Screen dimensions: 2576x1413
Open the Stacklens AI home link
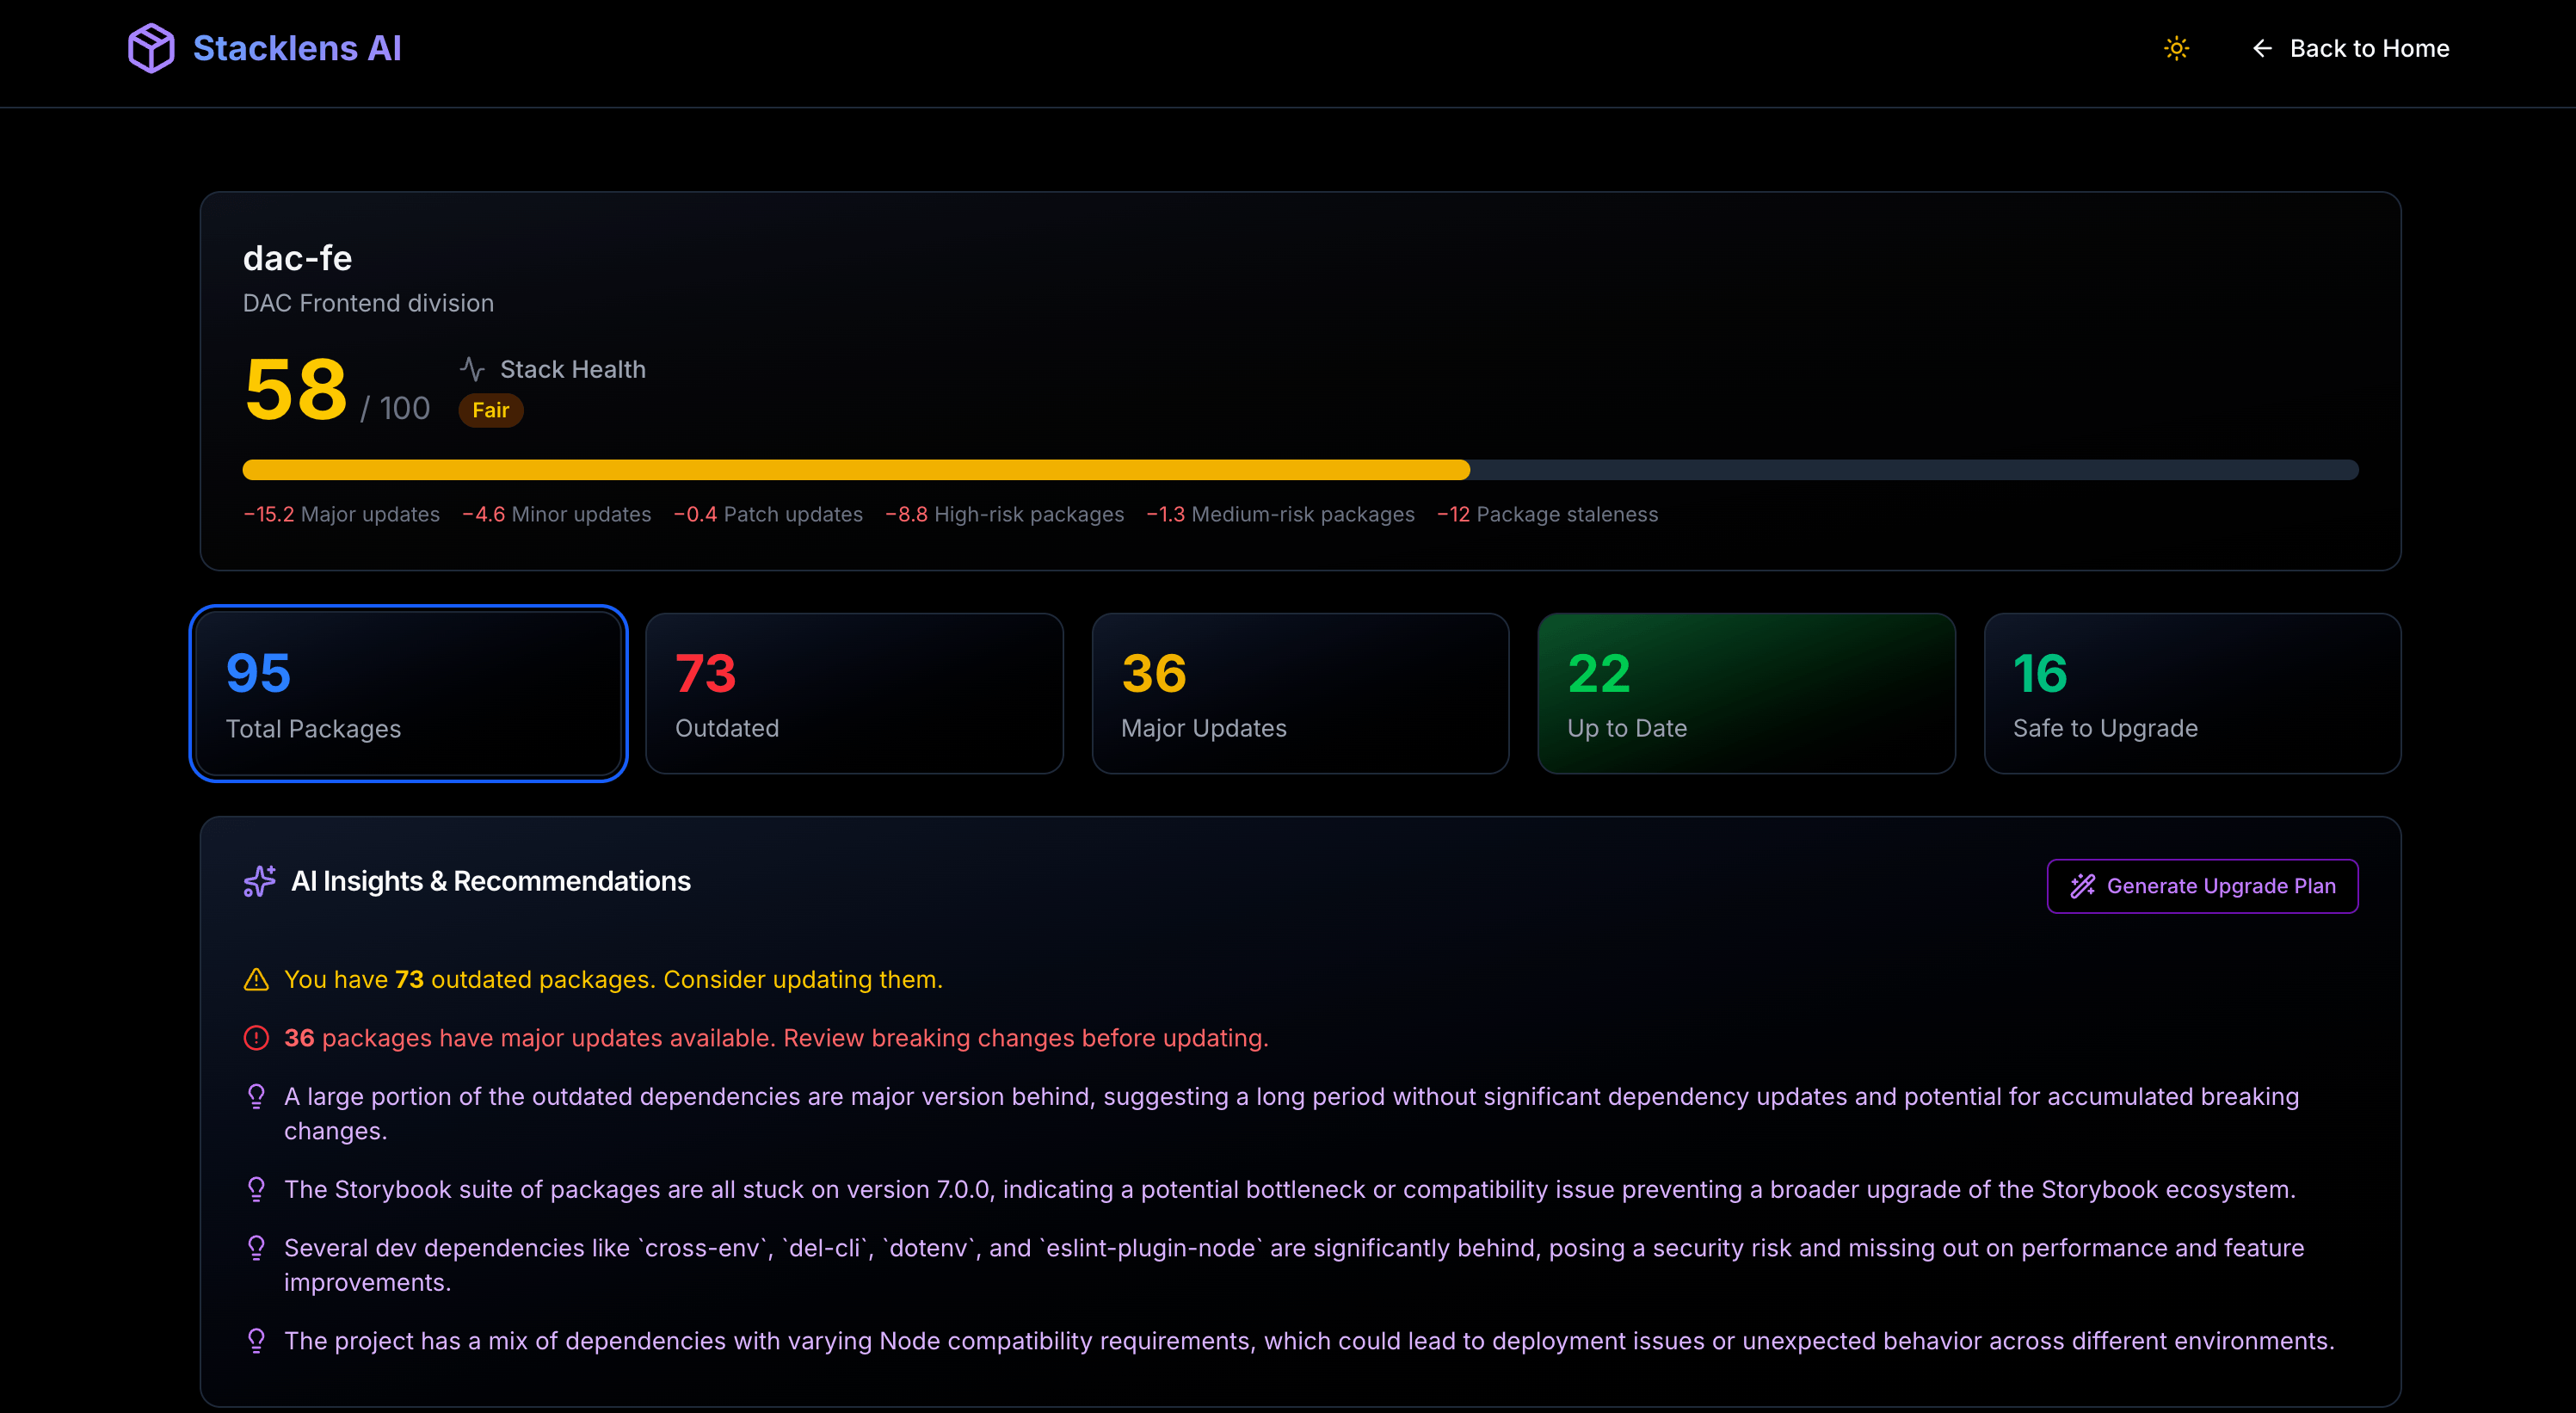297,48
